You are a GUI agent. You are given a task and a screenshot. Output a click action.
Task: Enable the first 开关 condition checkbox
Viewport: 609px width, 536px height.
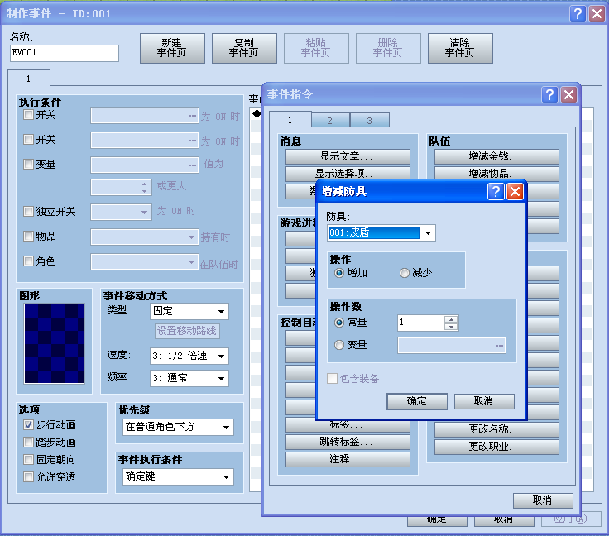coord(28,115)
